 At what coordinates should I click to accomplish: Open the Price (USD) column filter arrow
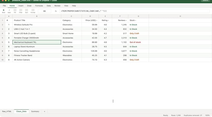pyautogui.click(x=97, y=20)
